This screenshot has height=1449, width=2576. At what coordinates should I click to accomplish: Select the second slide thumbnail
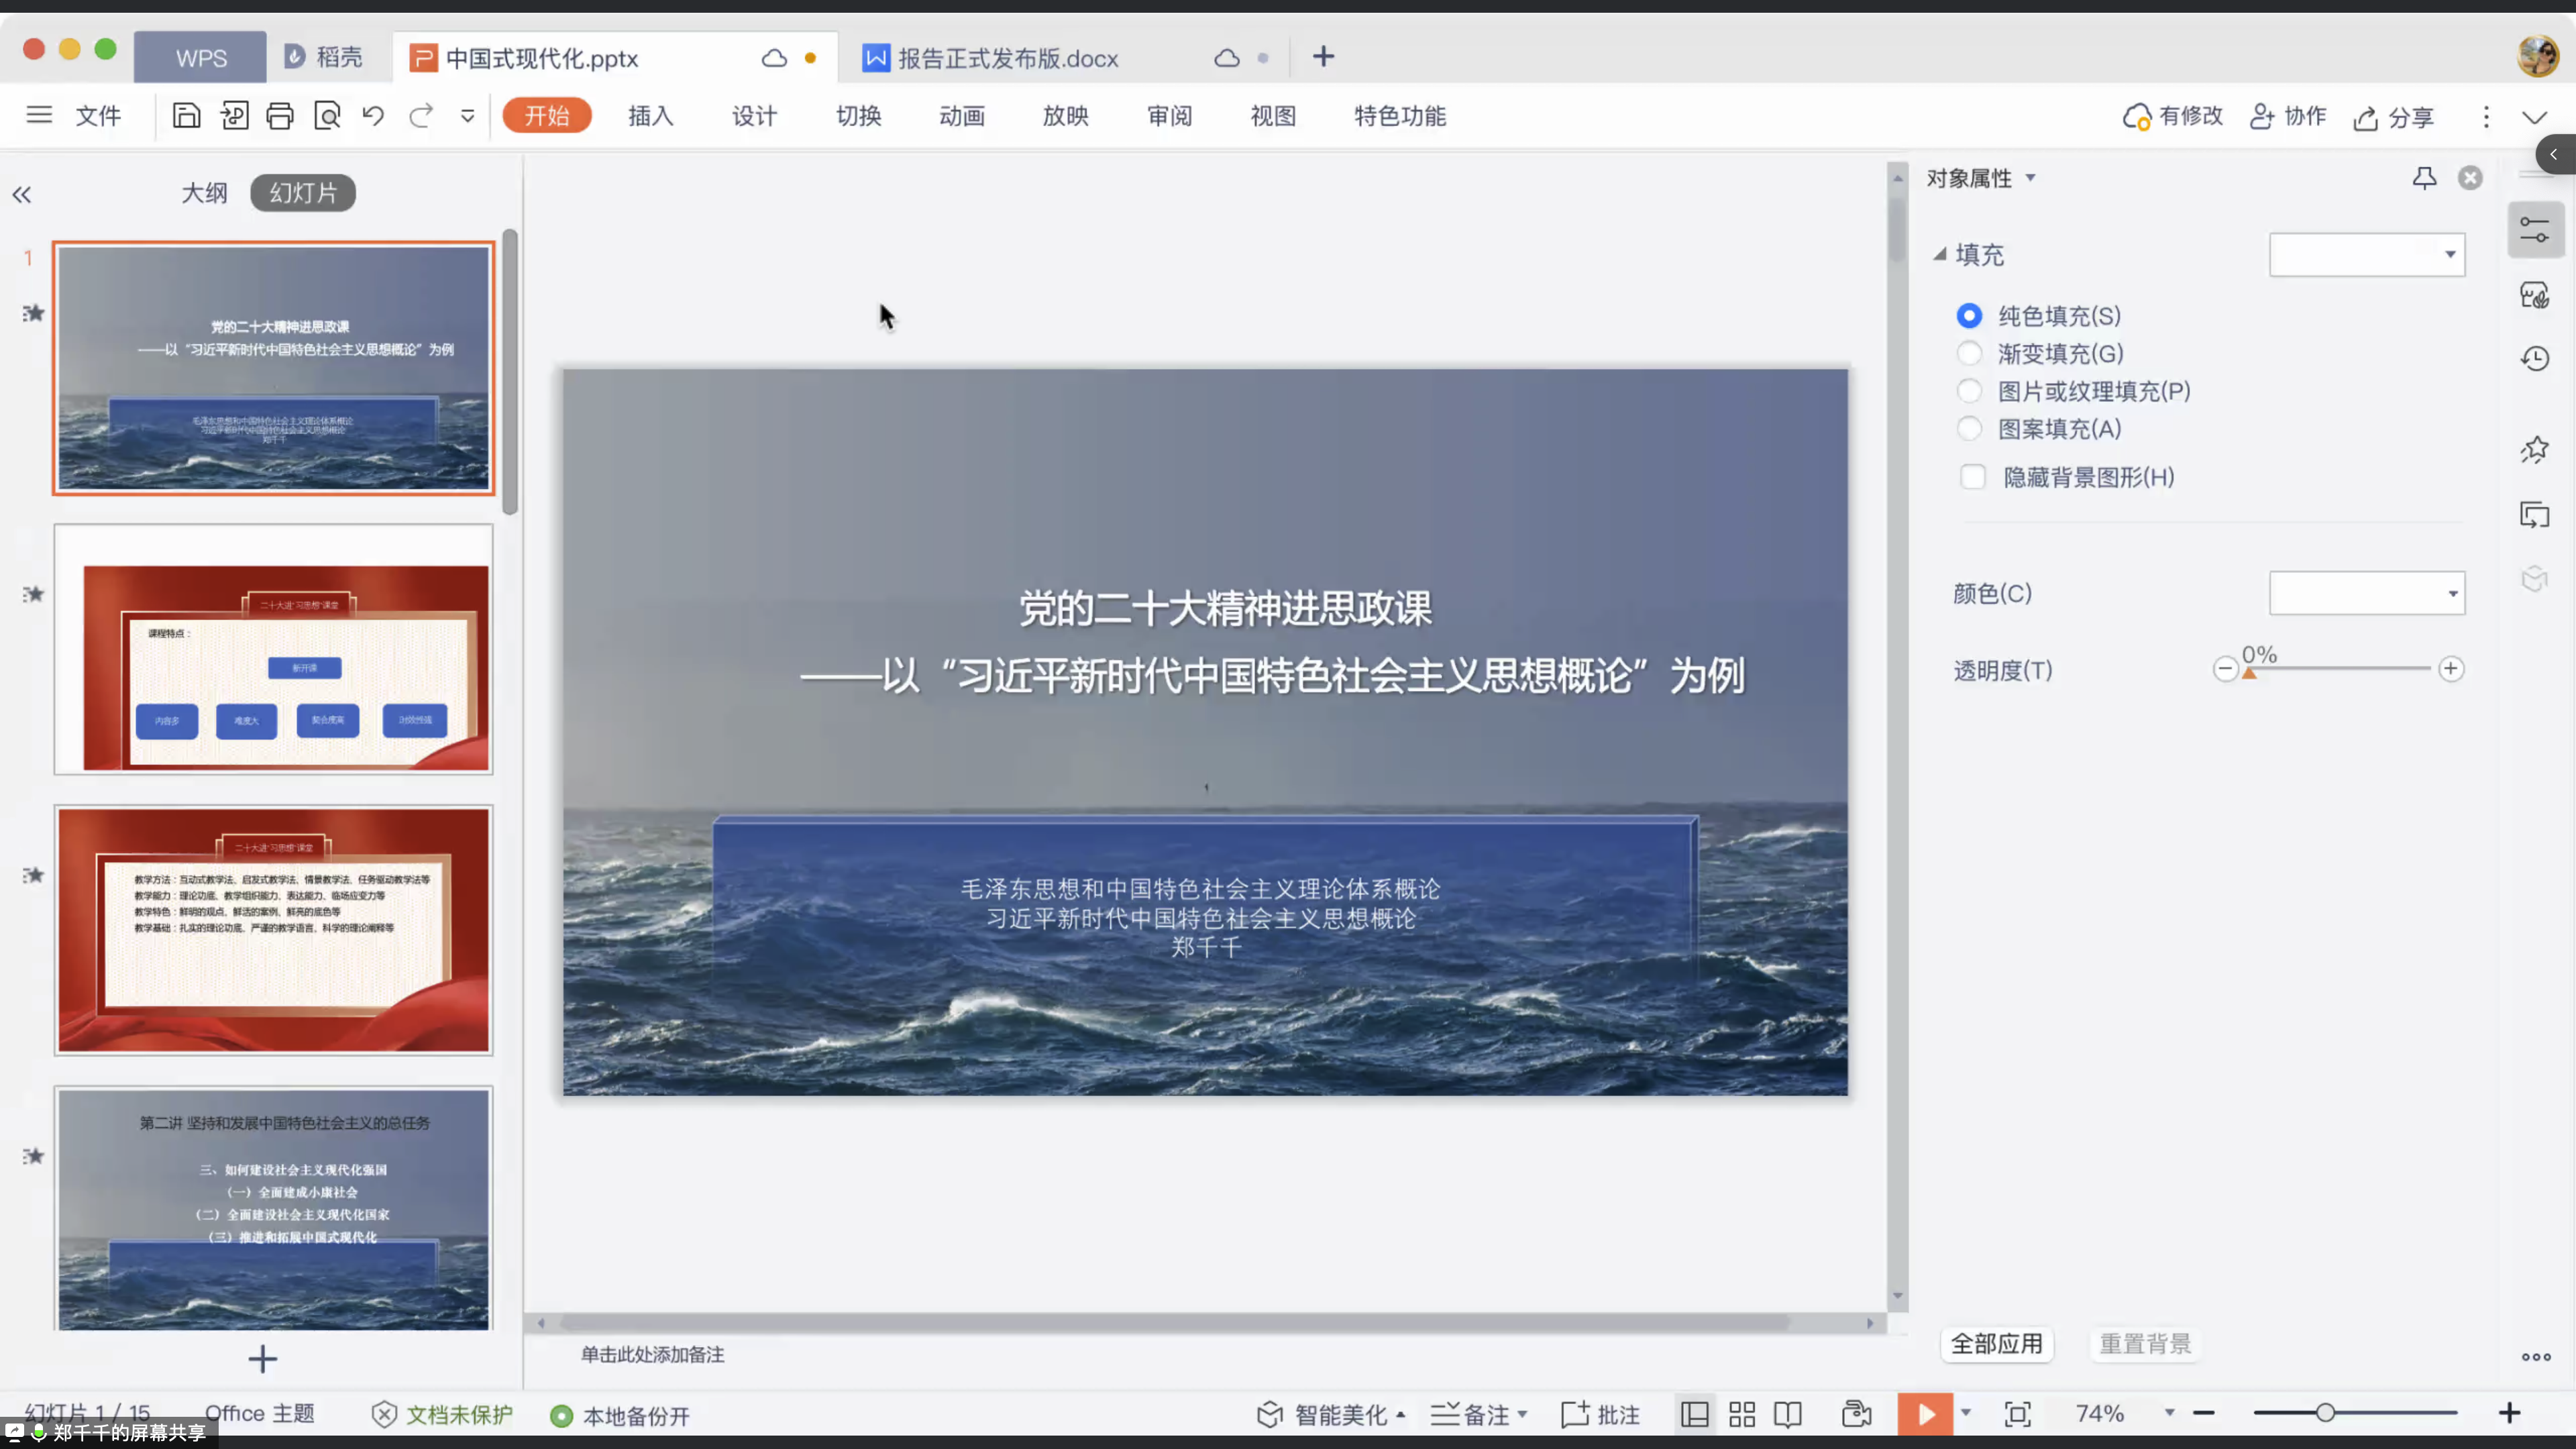(x=273, y=650)
